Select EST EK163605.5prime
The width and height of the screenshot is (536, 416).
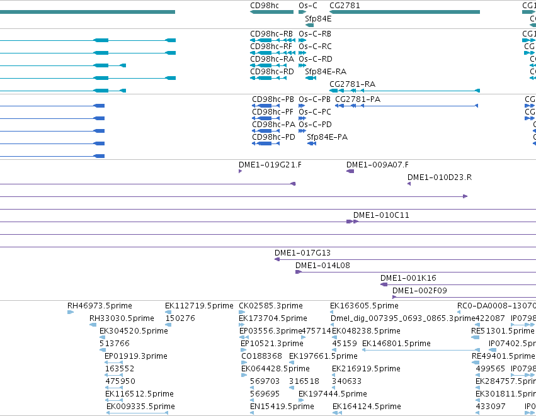364,306
